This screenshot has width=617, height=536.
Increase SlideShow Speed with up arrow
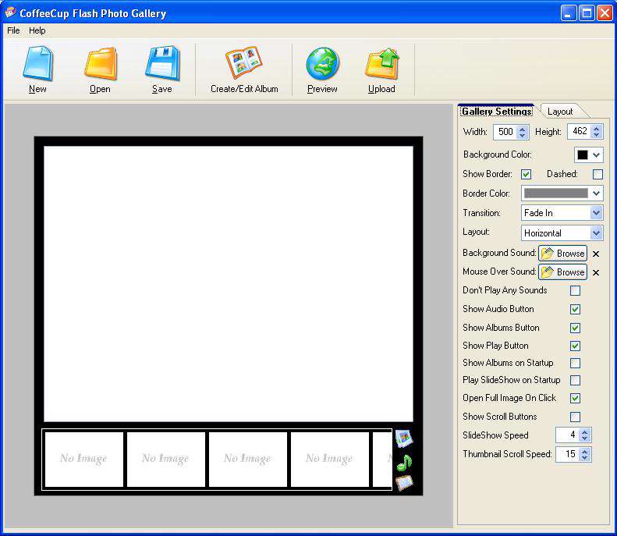tap(585, 431)
